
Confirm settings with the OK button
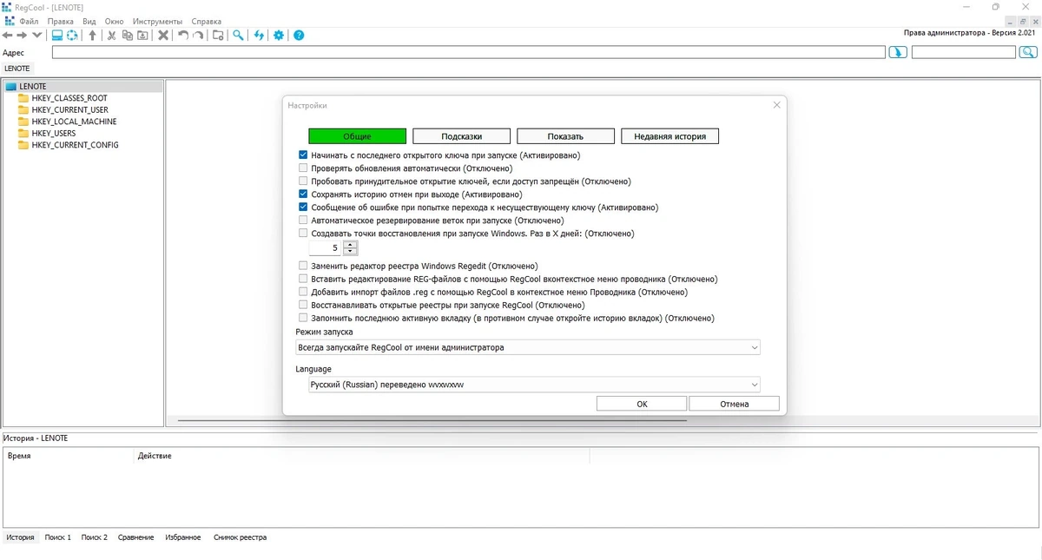(x=642, y=404)
